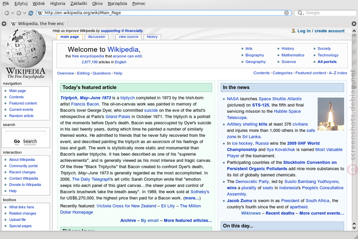Screen dimensions: 358x239
Task: Open the Donate to Wikipedia link
Action: pyautogui.click(x=25, y=185)
